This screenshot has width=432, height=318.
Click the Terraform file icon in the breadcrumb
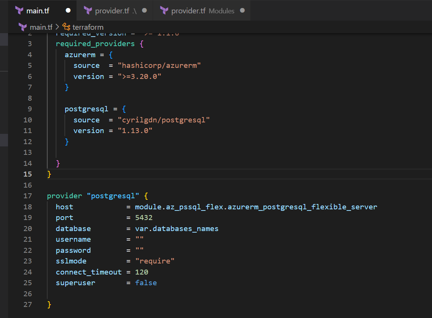[23, 27]
